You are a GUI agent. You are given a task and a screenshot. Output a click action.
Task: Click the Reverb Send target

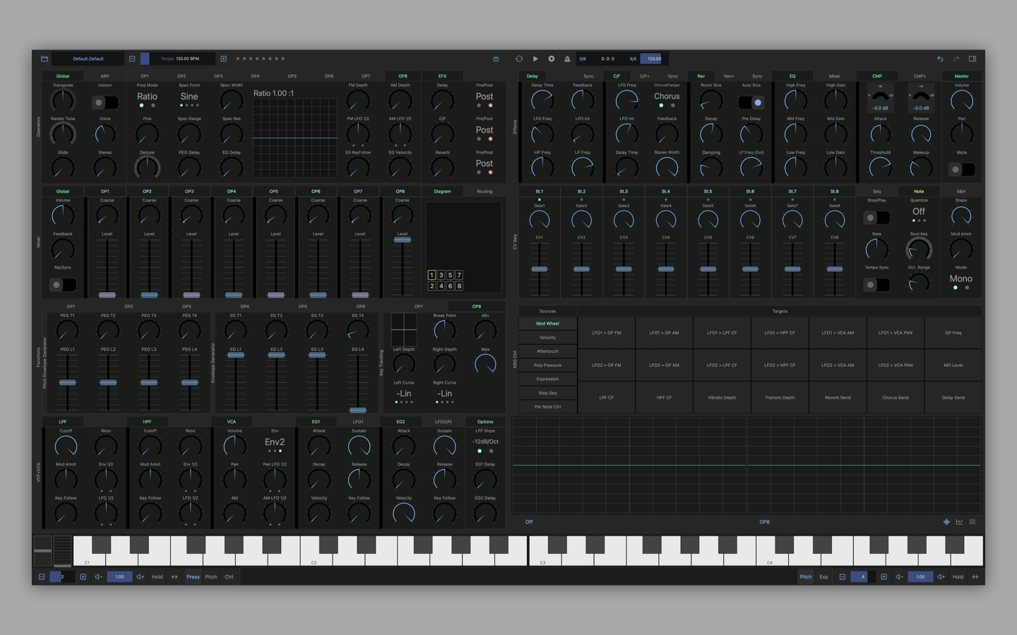tap(838, 397)
